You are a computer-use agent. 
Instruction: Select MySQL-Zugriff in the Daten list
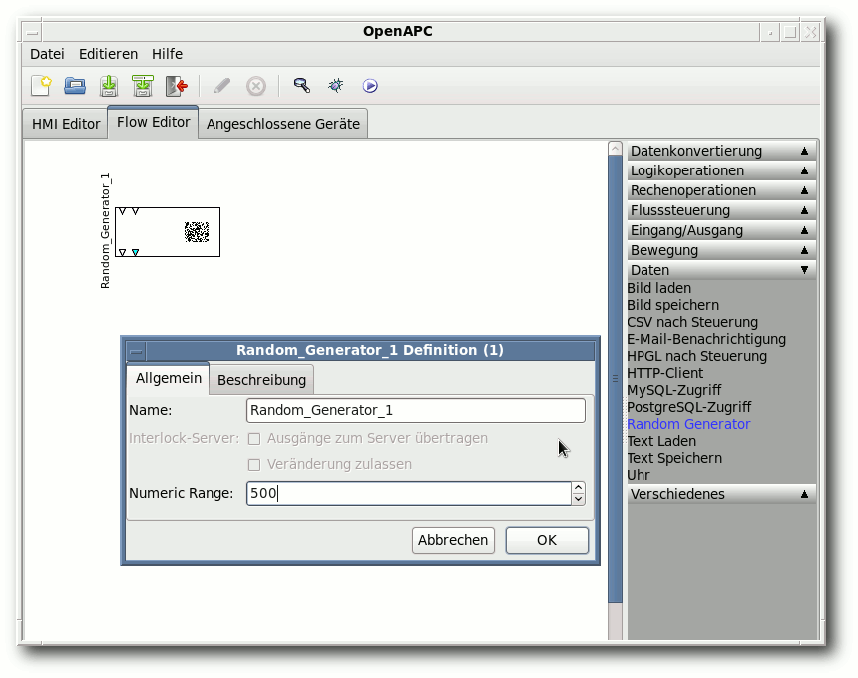click(x=673, y=390)
